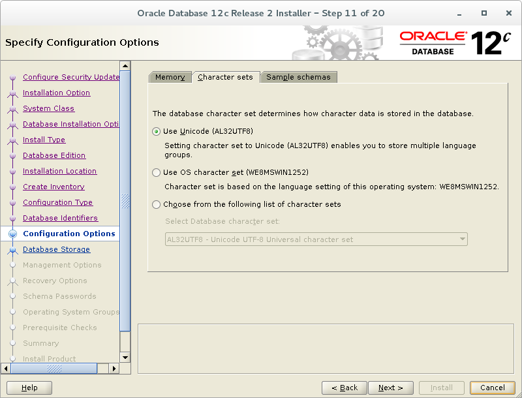Click the step list scroll down arrow
This screenshot has width=522, height=398.
125,358
